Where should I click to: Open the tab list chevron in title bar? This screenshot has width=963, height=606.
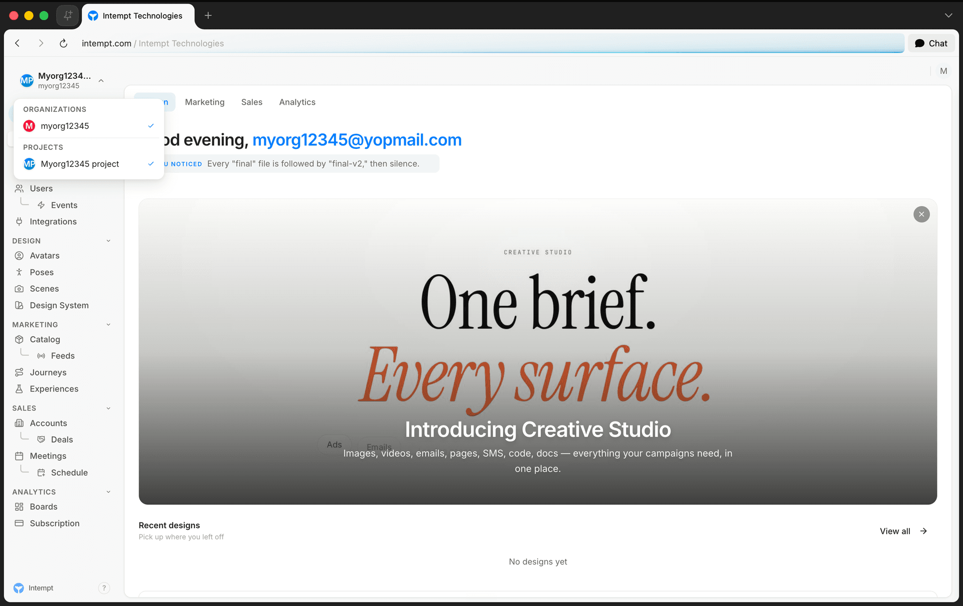pyautogui.click(x=948, y=16)
